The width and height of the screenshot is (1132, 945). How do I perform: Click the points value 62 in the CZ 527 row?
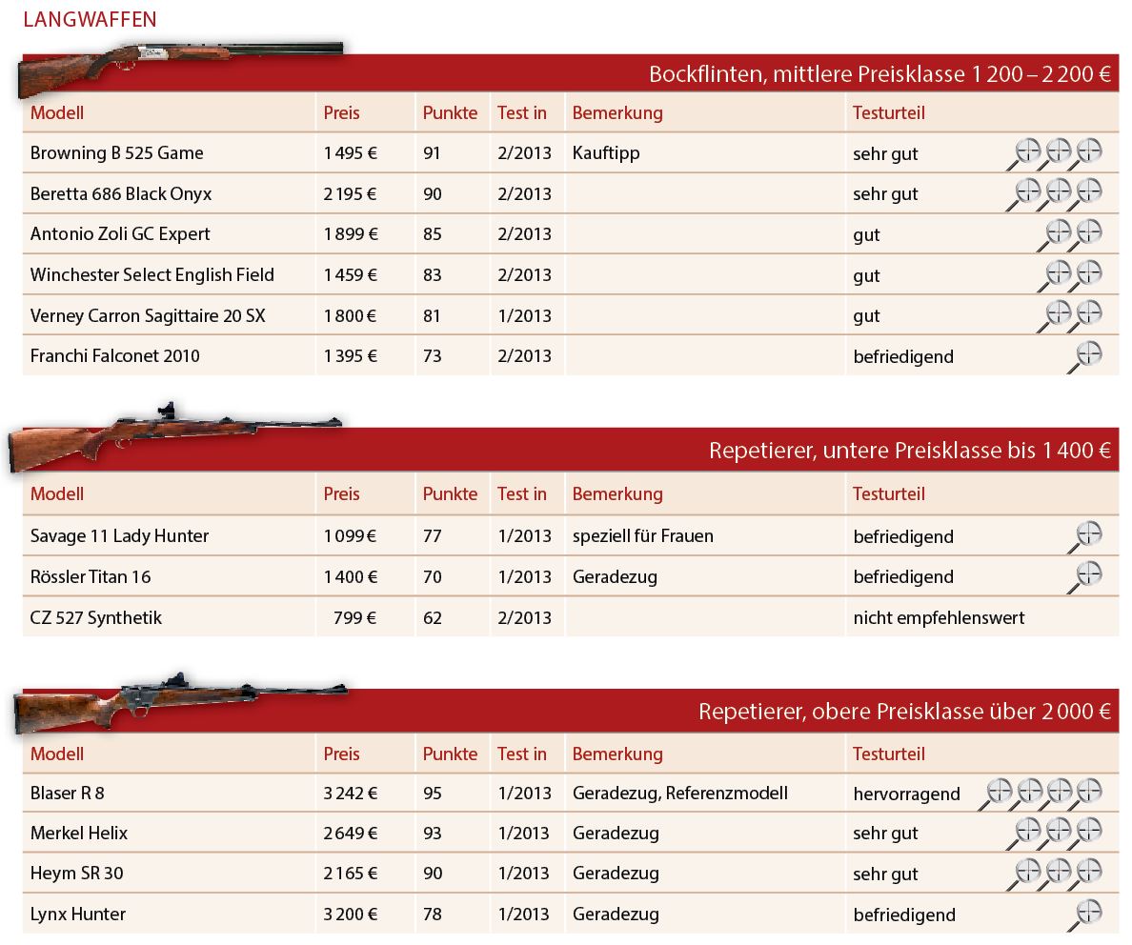[x=433, y=618]
